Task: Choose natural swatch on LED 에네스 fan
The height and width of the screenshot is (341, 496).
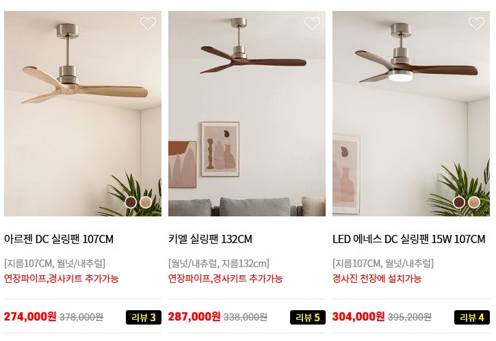Action: [x=474, y=202]
